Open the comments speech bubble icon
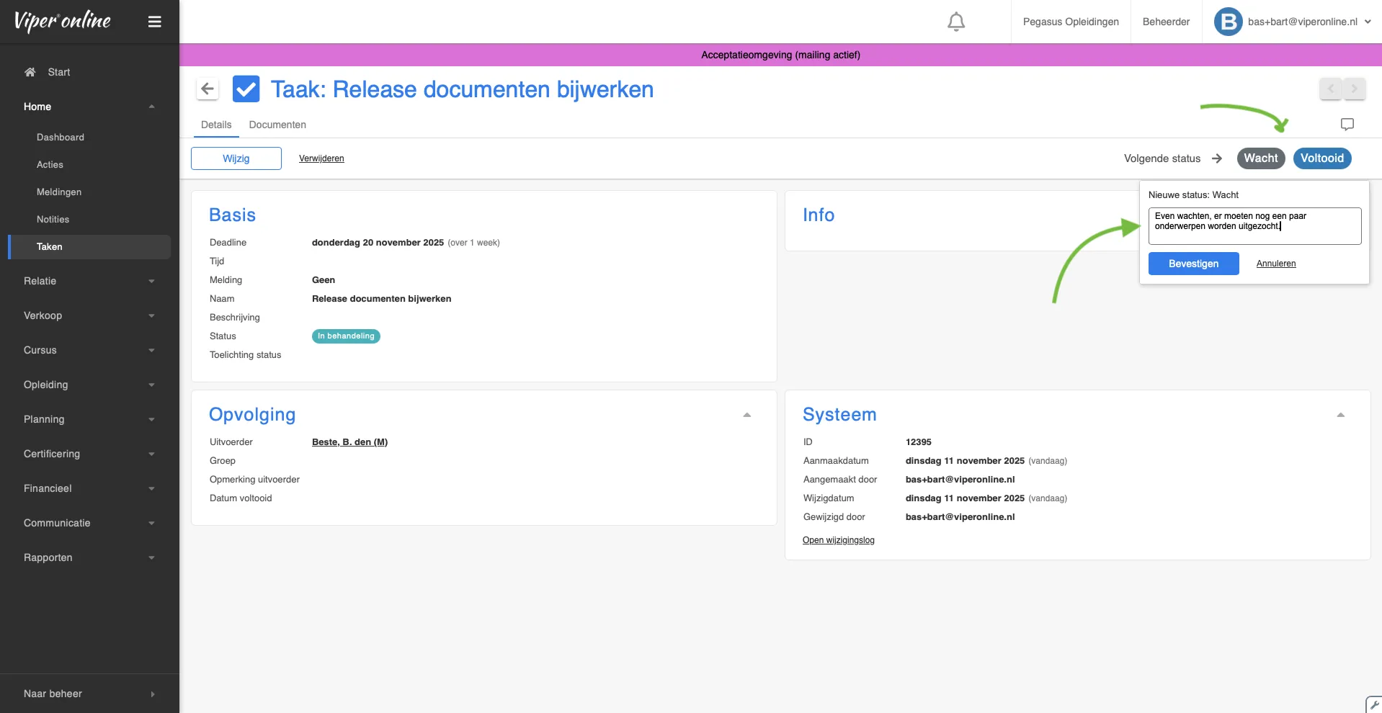The width and height of the screenshot is (1382, 713). pyautogui.click(x=1347, y=125)
